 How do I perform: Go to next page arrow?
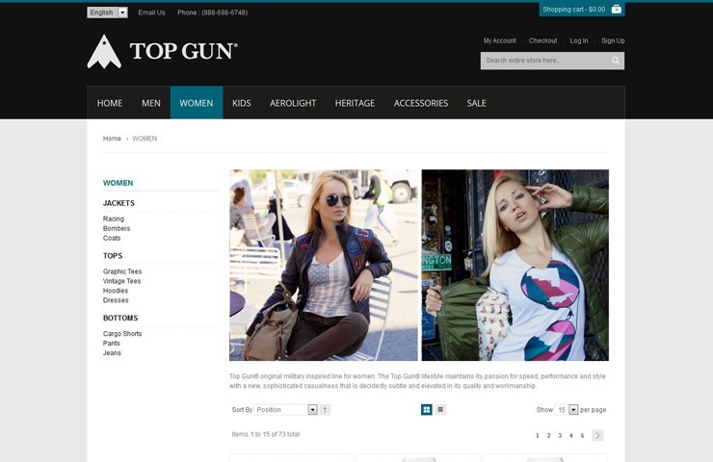pos(597,435)
